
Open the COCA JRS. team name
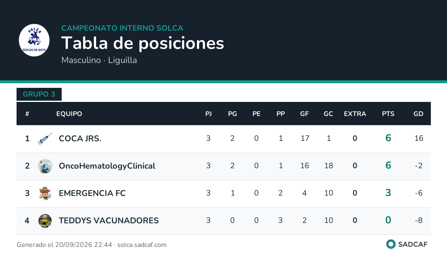tap(80, 138)
